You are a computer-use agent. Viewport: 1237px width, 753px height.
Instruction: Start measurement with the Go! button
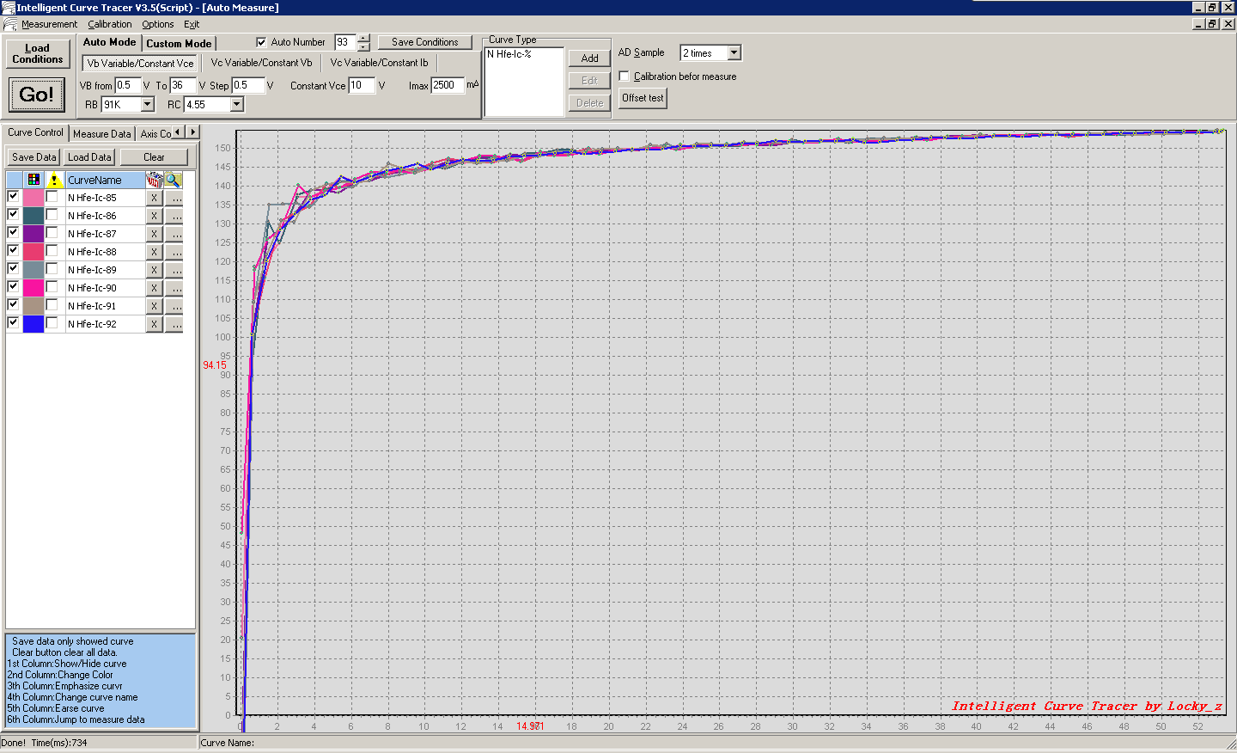(36, 95)
